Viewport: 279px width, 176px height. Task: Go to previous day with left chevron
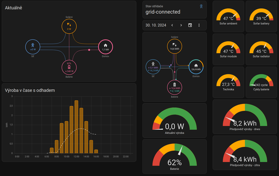pyautogui.click(x=172, y=25)
